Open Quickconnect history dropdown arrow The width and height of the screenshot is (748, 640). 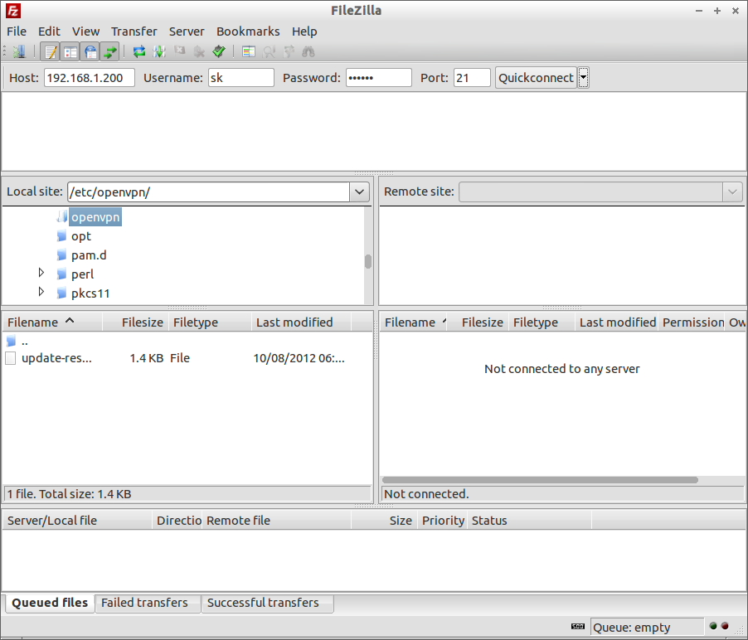point(583,77)
